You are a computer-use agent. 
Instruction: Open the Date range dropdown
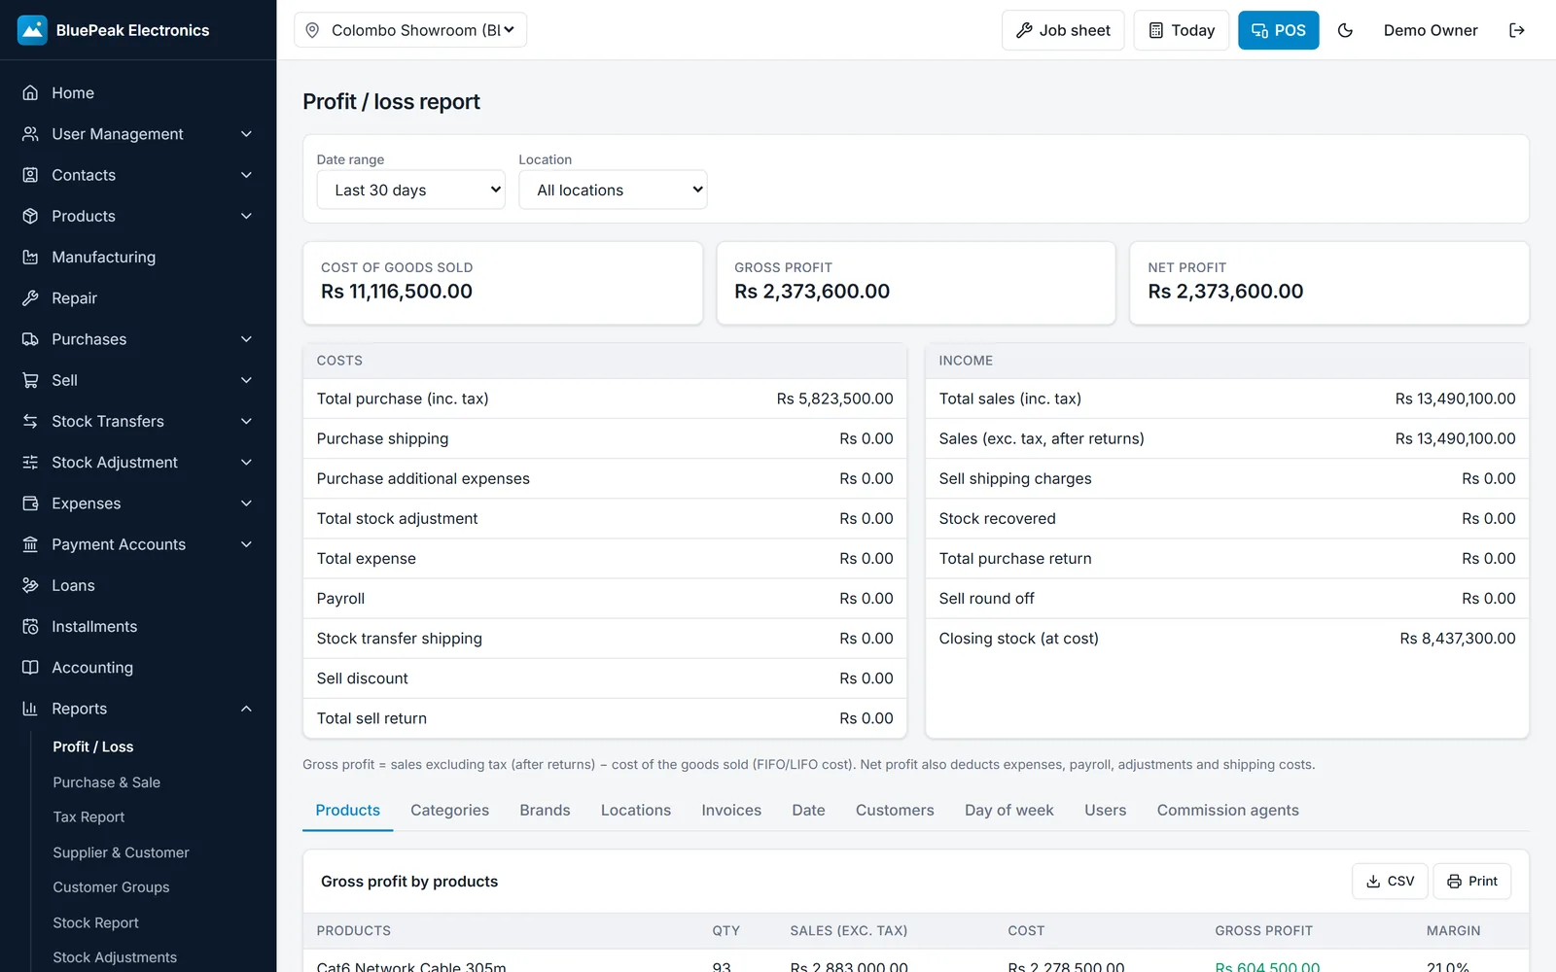click(x=410, y=190)
